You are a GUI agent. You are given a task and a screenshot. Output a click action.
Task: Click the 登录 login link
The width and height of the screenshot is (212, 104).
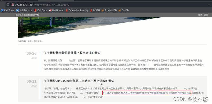point(200,15)
